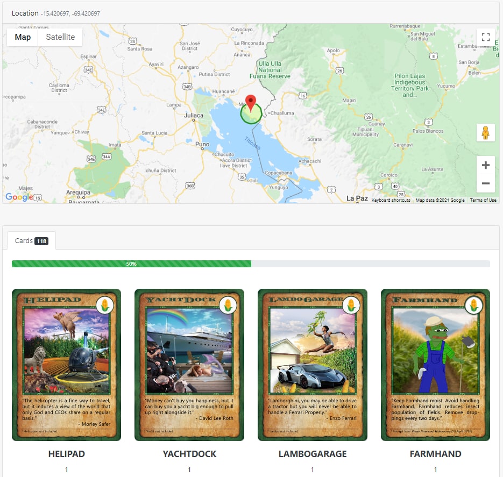
Task: Click Mapiri label on the map
Action: (x=349, y=101)
